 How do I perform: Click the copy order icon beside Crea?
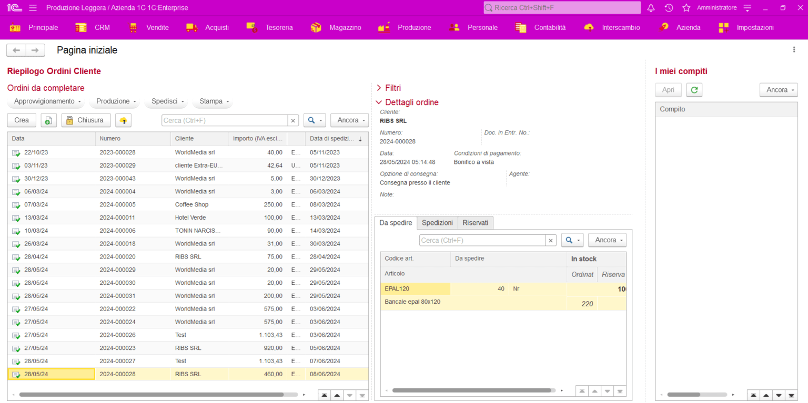(x=48, y=120)
